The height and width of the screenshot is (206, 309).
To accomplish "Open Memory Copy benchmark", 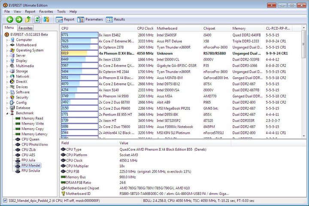I will pos(30,129).
